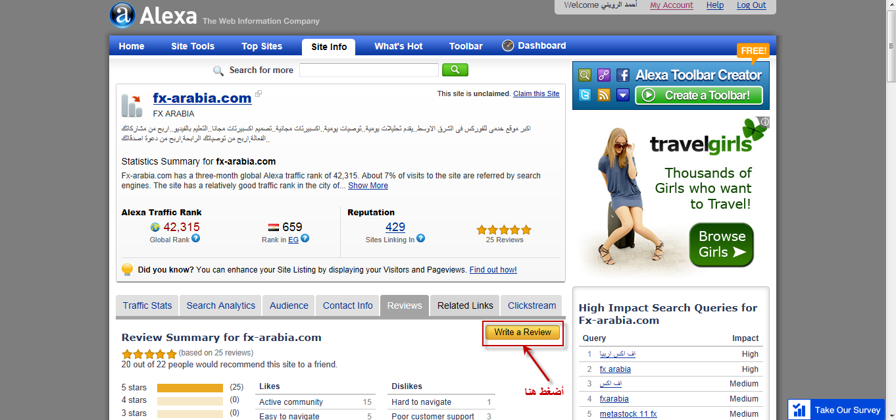Open the Toolbar menu item
Viewport: 896px width, 420px height.
[x=466, y=46]
